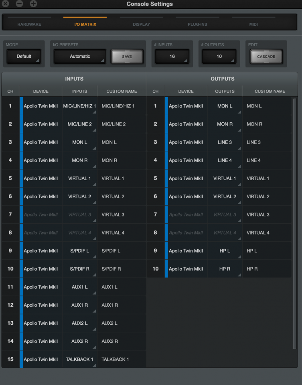Edit output custom name LINE 3
Screen dimensions: 302x385
point(267,142)
